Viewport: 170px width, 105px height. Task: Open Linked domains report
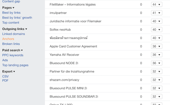pyautogui.click(x=14, y=34)
